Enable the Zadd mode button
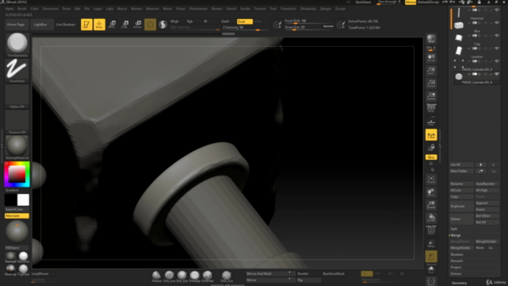The height and width of the screenshot is (286, 508). [225, 21]
